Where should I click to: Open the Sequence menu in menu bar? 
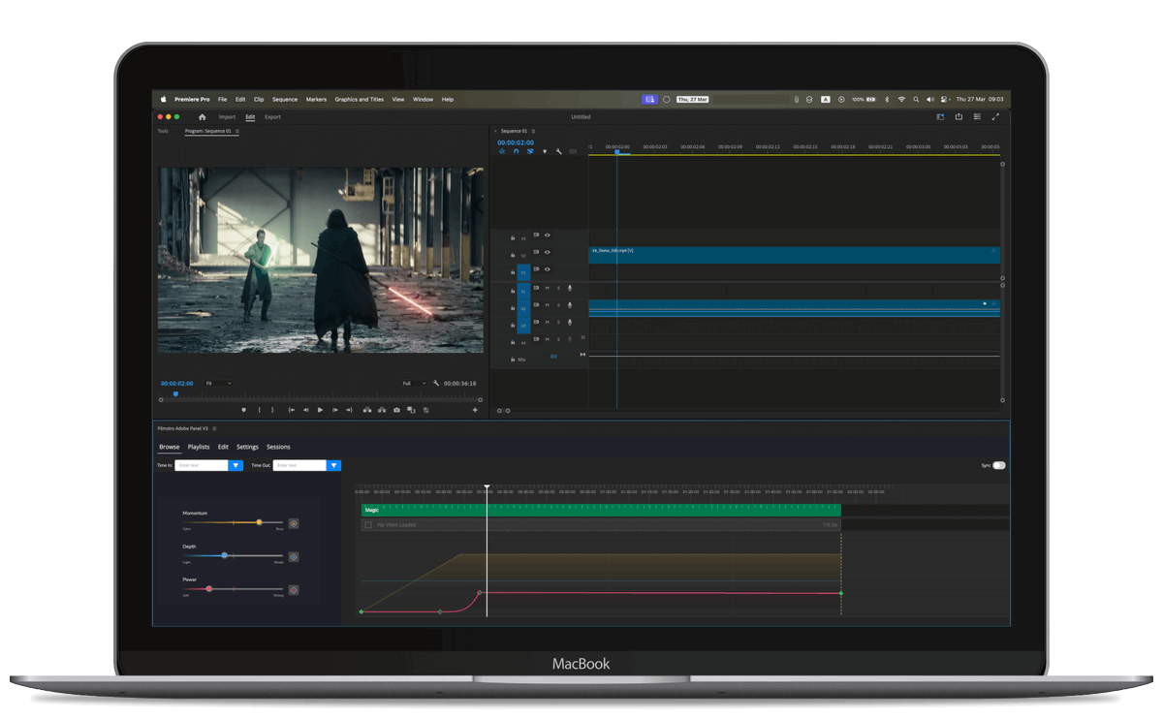click(x=285, y=99)
